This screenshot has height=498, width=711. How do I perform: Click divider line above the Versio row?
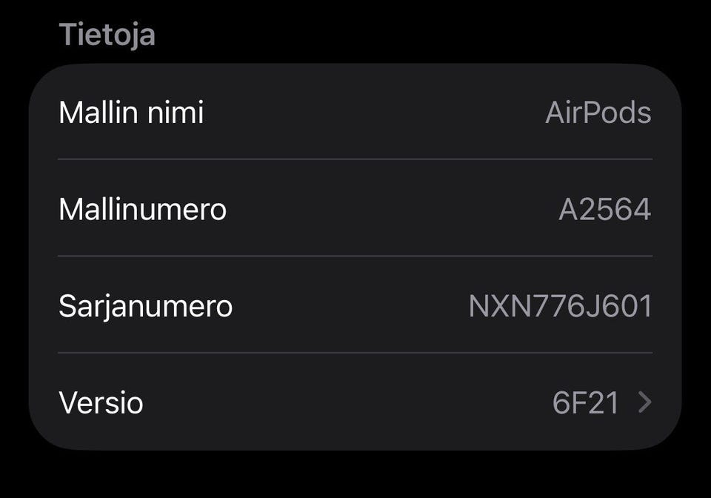coord(355,353)
